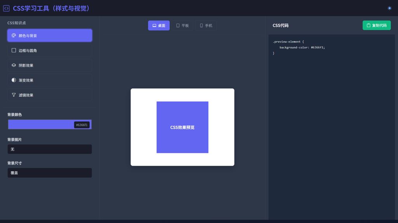Click the half-circle icon for 渐变效果
Image resolution: width=398 pixels, height=223 pixels.
click(x=14, y=80)
